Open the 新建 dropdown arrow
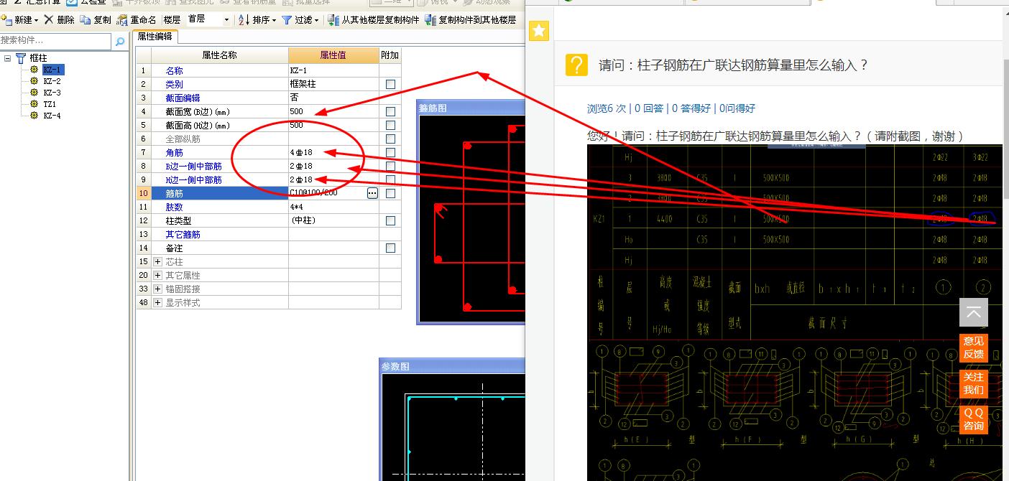This screenshot has width=1009, height=481. (37, 20)
